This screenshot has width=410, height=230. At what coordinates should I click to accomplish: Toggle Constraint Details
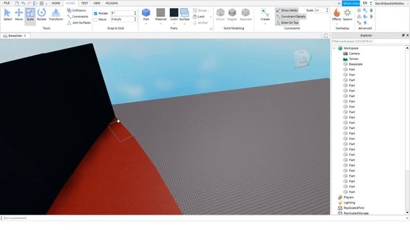291,17
